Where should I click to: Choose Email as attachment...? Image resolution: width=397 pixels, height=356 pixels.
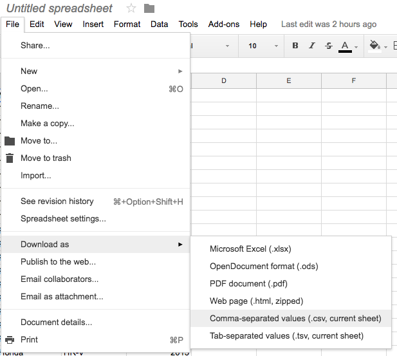pyautogui.click(x=95, y=297)
